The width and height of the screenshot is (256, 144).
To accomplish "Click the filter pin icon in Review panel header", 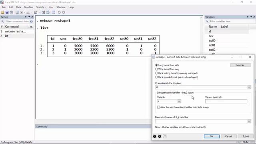I will 26,17.
